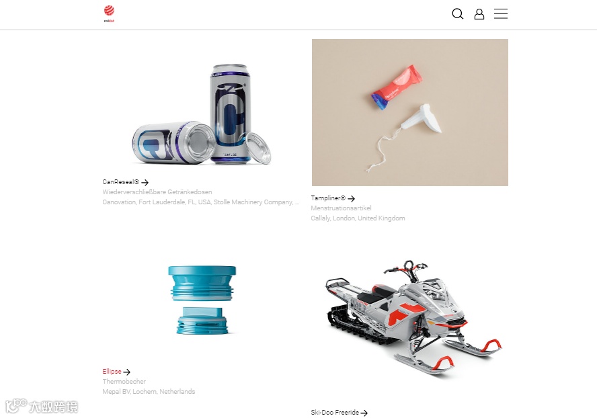
Task: Click the Wiederverschließbare Getränkedosen subtitle
Action: click(x=157, y=192)
